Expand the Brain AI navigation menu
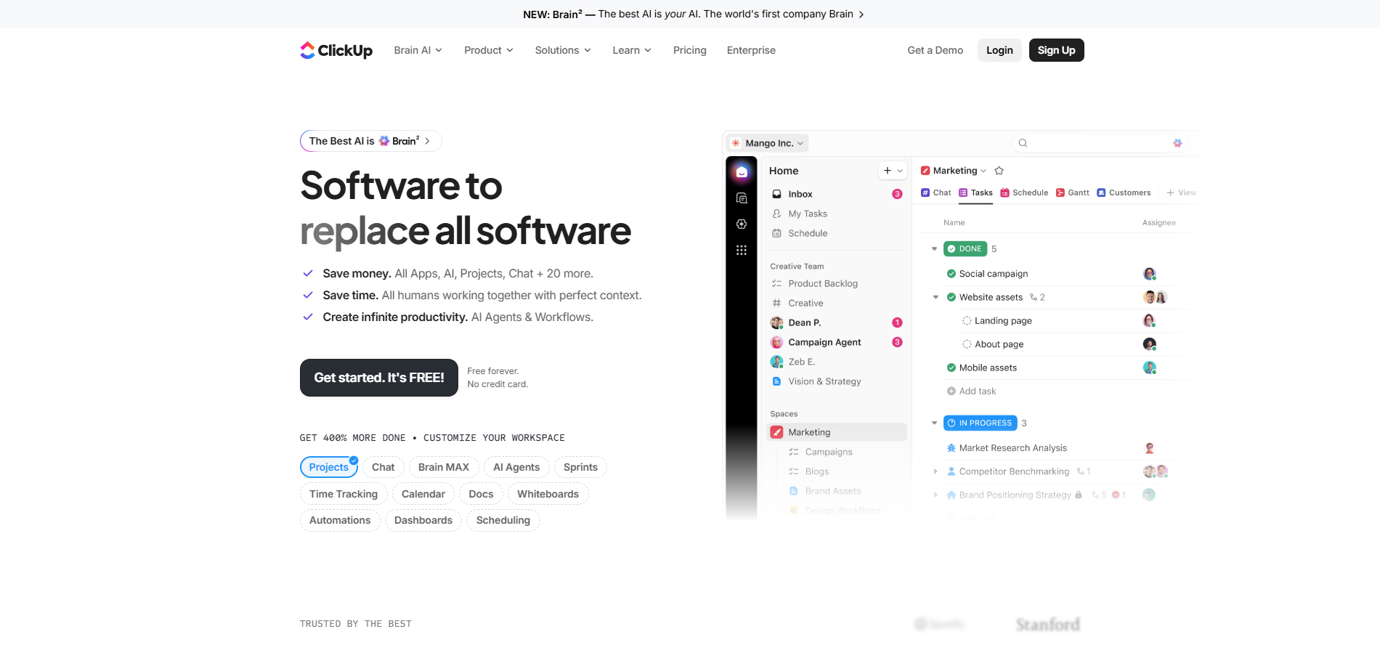 tap(418, 50)
